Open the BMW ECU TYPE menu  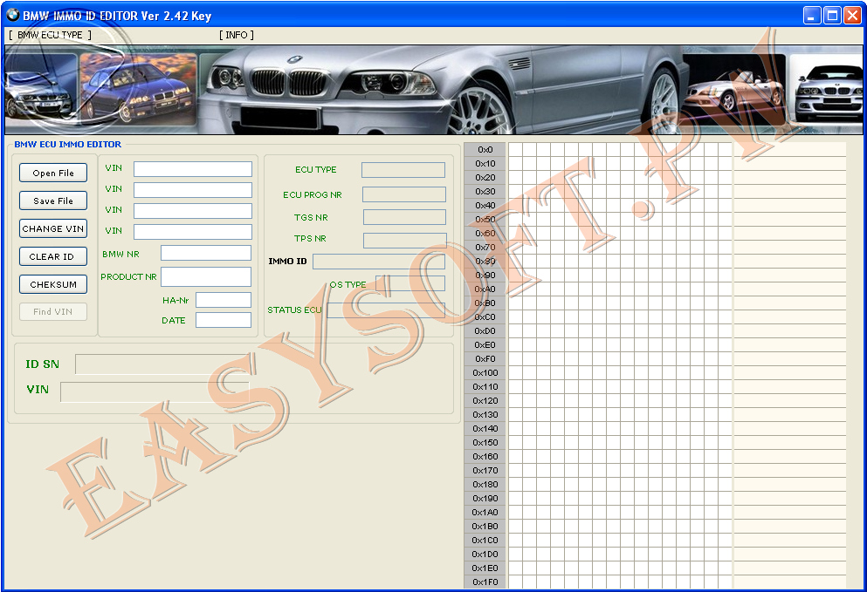point(50,35)
